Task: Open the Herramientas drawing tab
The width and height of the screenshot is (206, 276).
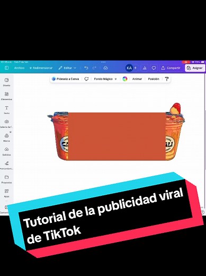Action: 6,165
